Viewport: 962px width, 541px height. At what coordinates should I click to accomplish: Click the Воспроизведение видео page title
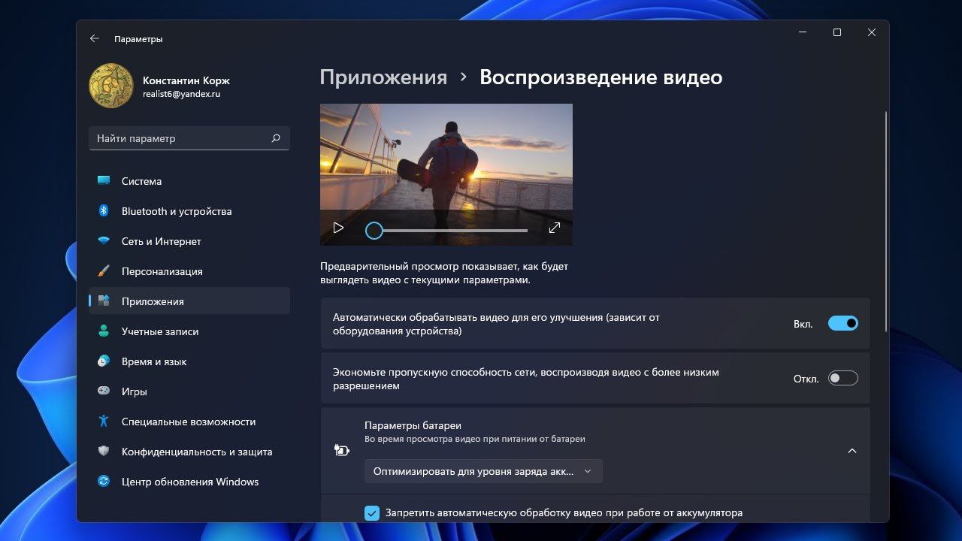(x=601, y=77)
